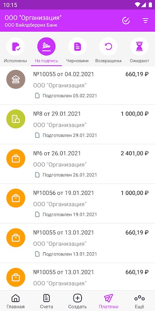Tap Подготовлен 26.01.2021 status line

point(66,175)
